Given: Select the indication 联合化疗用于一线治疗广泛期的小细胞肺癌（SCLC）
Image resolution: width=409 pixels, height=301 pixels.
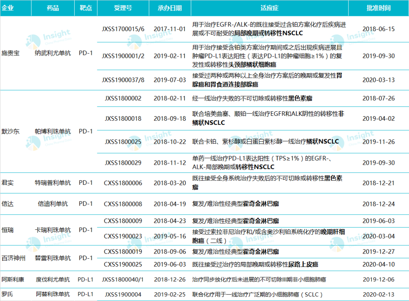Looking at the screenshot, I should (x=258, y=295).
